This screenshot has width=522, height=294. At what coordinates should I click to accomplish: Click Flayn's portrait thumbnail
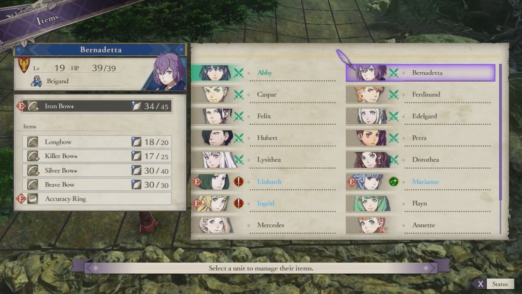click(371, 203)
